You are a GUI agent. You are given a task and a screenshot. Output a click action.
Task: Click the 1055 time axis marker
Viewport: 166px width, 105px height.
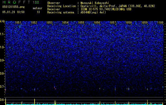click(x=81, y=23)
